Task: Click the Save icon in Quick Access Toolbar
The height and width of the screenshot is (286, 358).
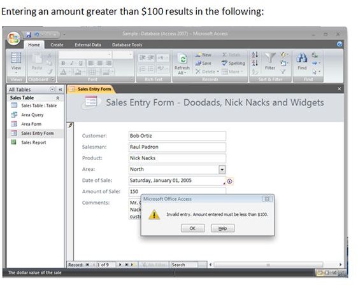Action: click(28, 34)
